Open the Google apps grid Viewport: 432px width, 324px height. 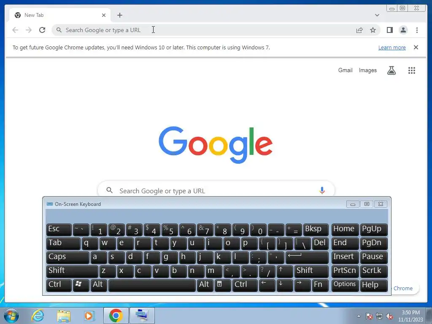pos(412,70)
